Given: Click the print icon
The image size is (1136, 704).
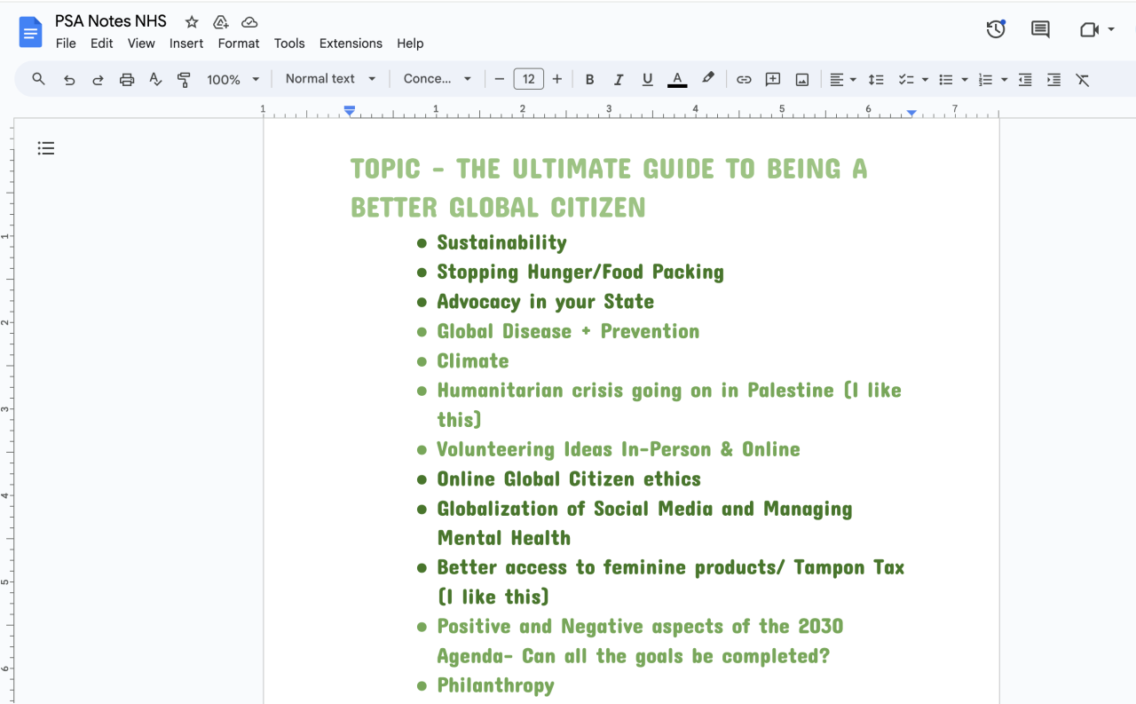Looking at the screenshot, I should 127,80.
